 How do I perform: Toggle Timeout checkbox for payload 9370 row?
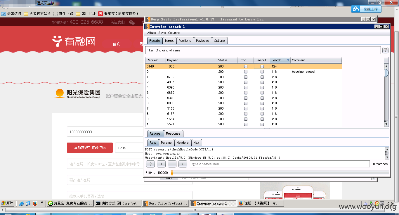pos(262,98)
